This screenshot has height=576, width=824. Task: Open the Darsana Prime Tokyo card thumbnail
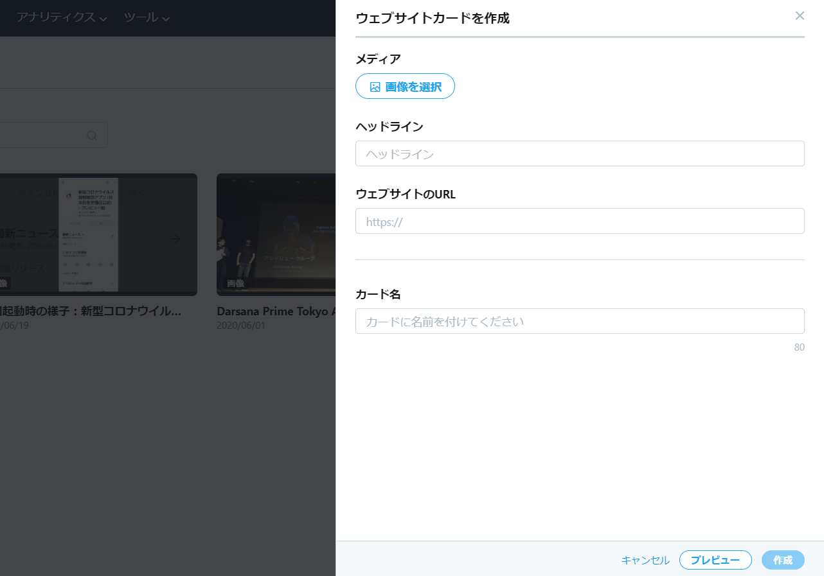(276, 234)
